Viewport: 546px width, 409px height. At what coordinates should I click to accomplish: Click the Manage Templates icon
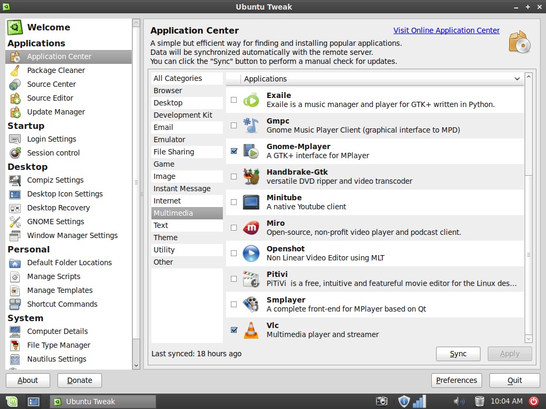[15, 290]
